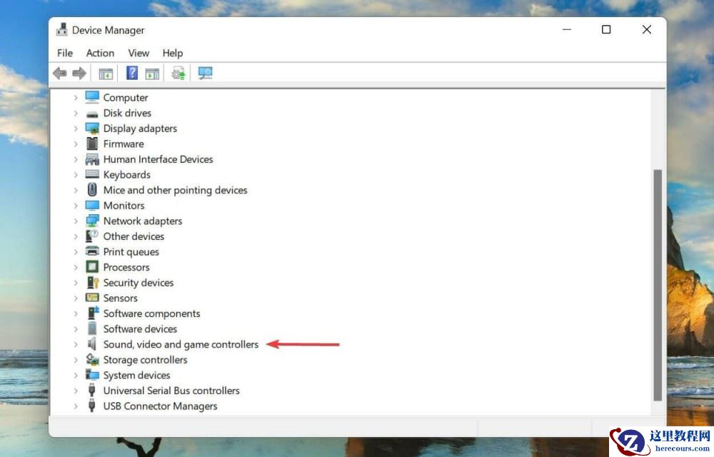This screenshot has height=457, width=714.
Task: Click the System devices folder icon
Action: click(92, 375)
